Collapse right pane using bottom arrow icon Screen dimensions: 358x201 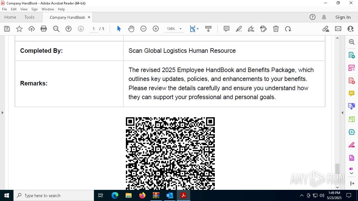coord(352,183)
